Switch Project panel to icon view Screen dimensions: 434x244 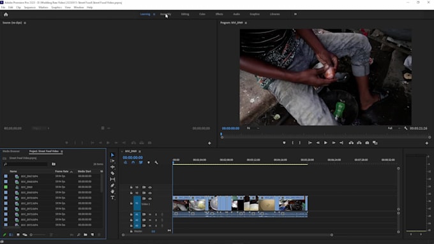[x=18, y=235]
